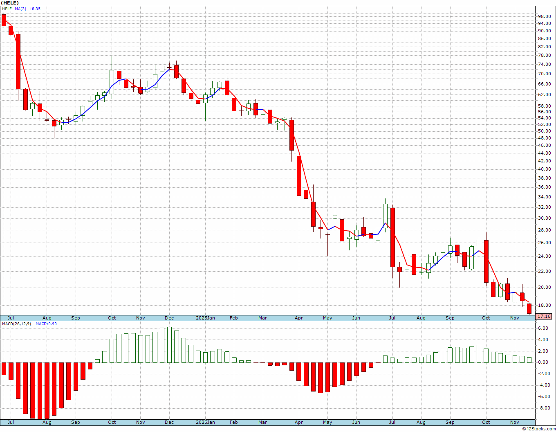556x432 pixels.
Task: Click Dec on the price chart time axis
Action: tap(169, 318)
